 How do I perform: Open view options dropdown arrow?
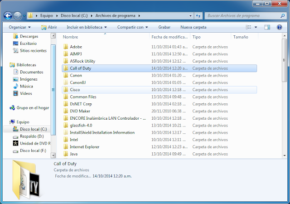[256, 27]
